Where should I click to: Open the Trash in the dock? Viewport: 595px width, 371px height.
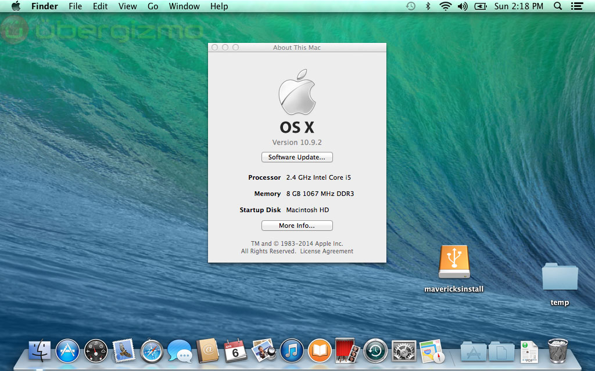click(558, 351)
